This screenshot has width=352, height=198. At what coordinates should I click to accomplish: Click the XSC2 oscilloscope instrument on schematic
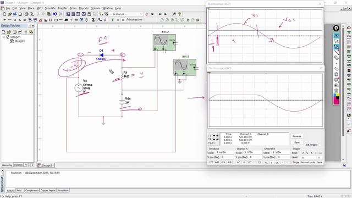(x=164, y=42)
